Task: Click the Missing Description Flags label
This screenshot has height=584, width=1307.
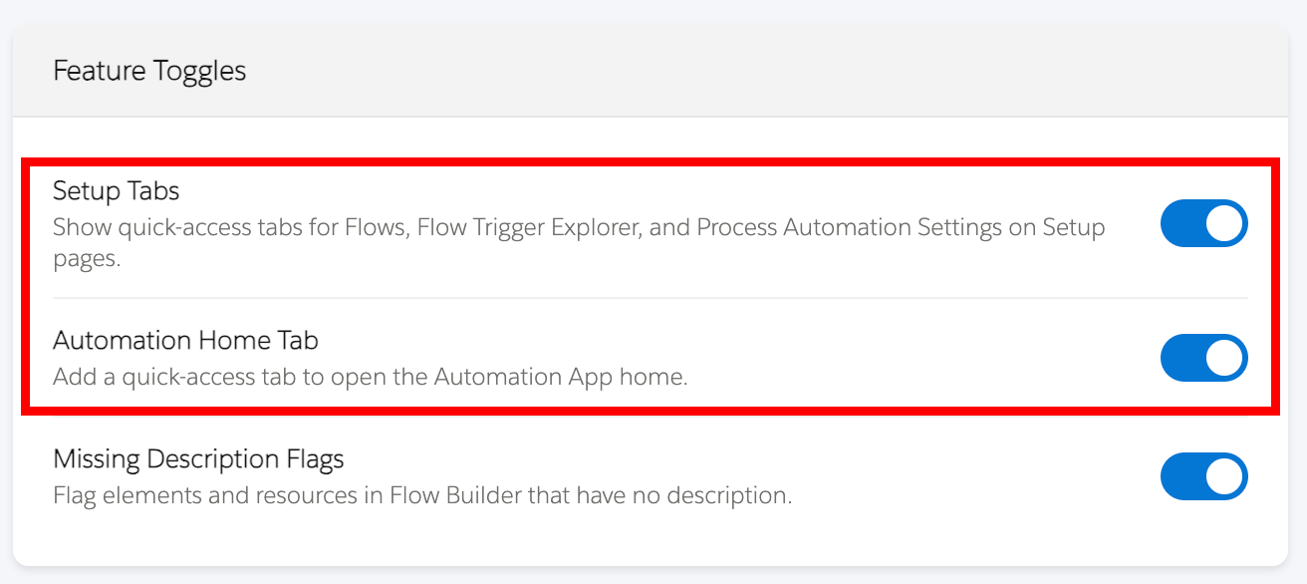Action: click(x=199, y=458)
